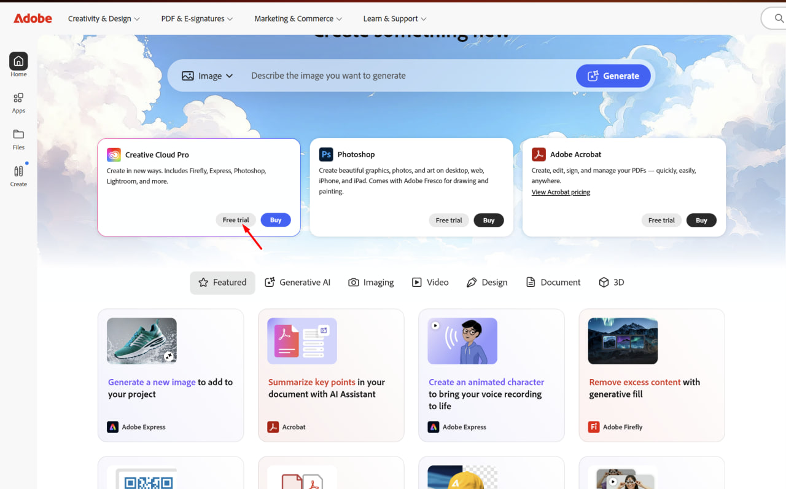Screen dimensions: 786x489
Task: Expand Marketing & Commerce menu
Action: pos(298,18)
